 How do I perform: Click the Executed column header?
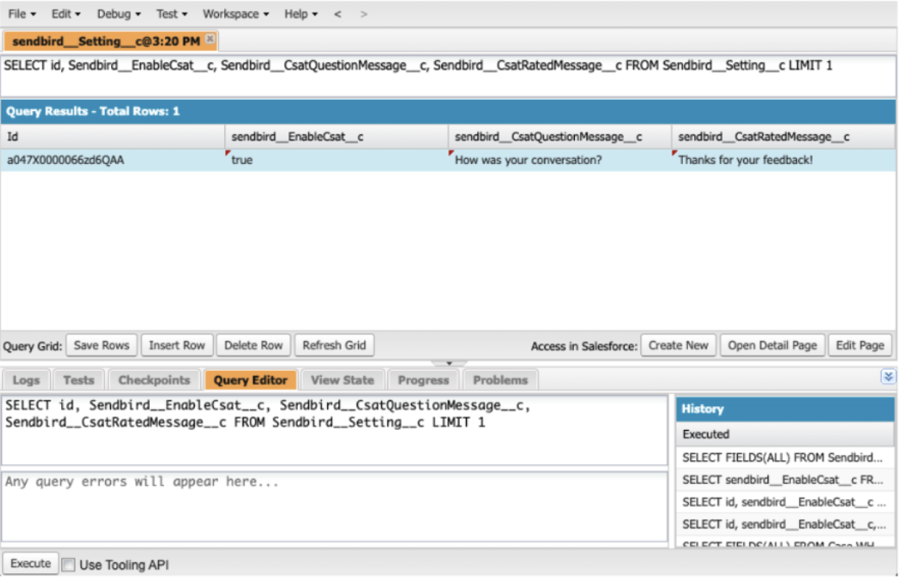click(x=785, y=434)
